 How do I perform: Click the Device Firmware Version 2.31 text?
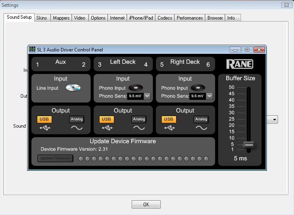74,149
